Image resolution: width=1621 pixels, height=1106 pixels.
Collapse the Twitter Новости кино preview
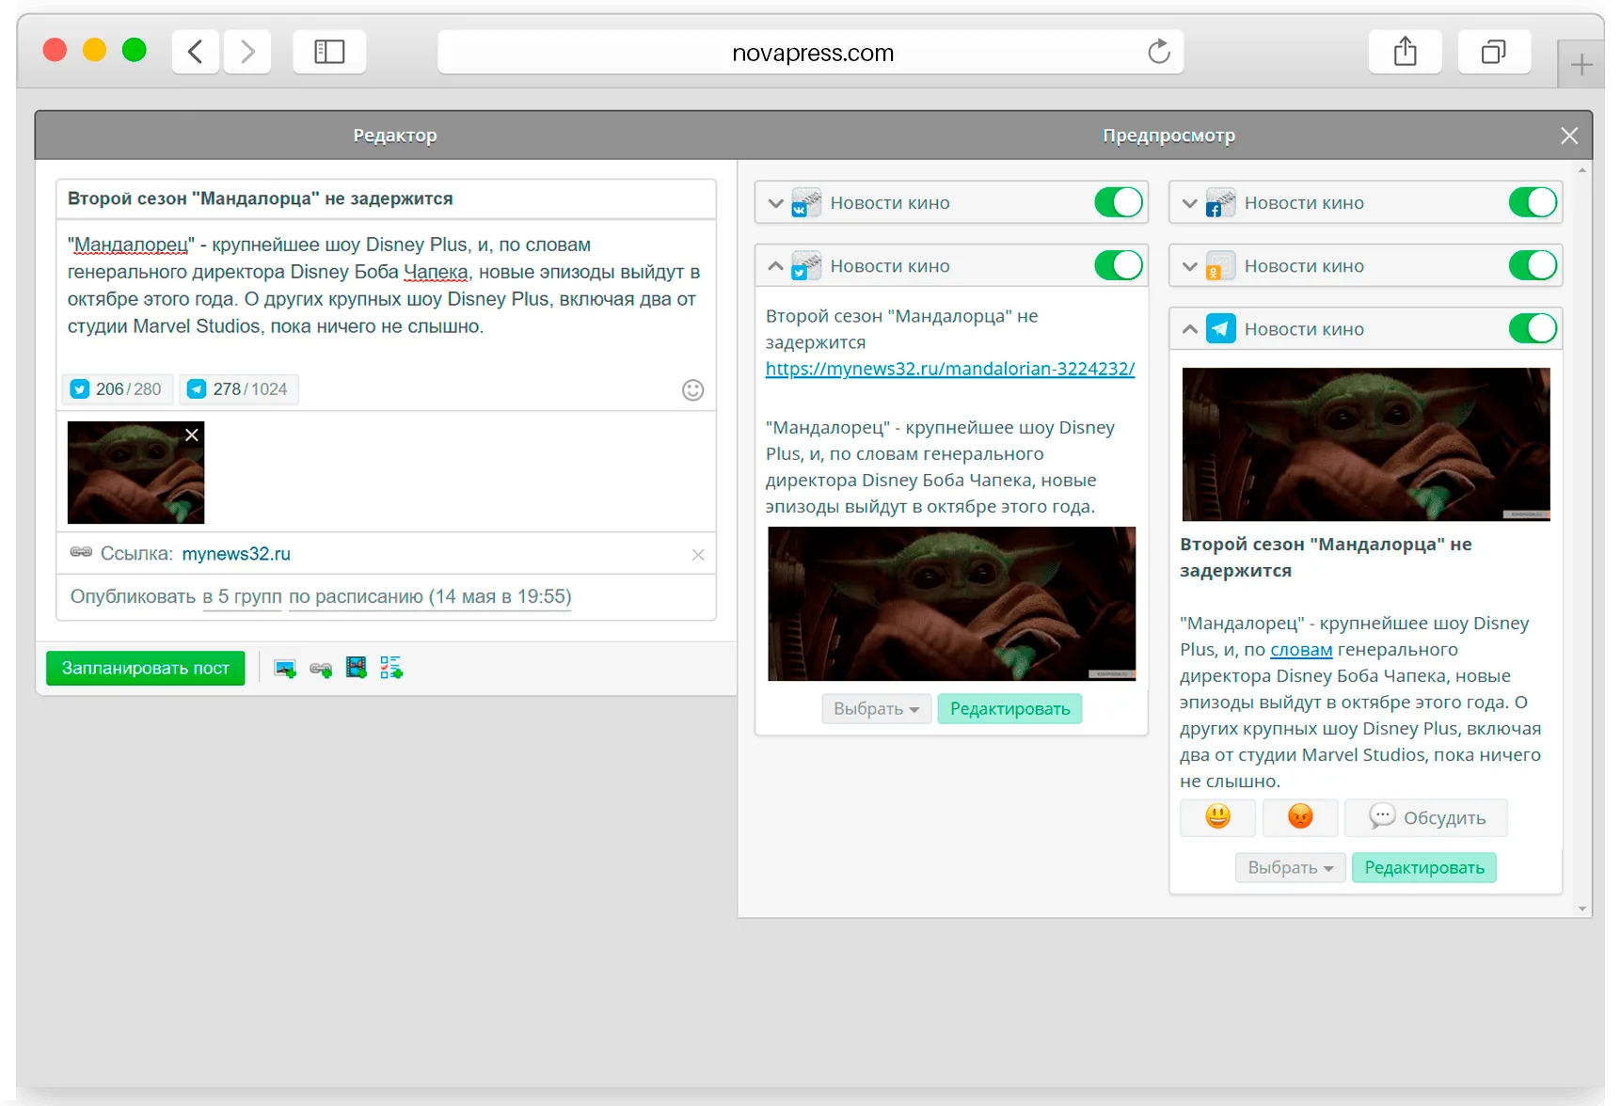pyautogui.click(x=775, y=266)
